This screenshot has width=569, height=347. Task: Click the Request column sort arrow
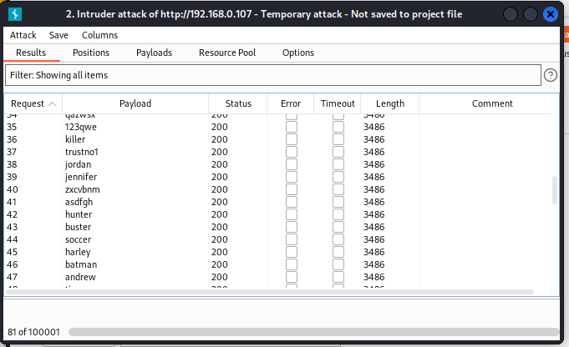53,104
